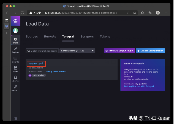Viewport: 174px width, 124px height.
Task: Click the No description text
Action: point(36,68)
